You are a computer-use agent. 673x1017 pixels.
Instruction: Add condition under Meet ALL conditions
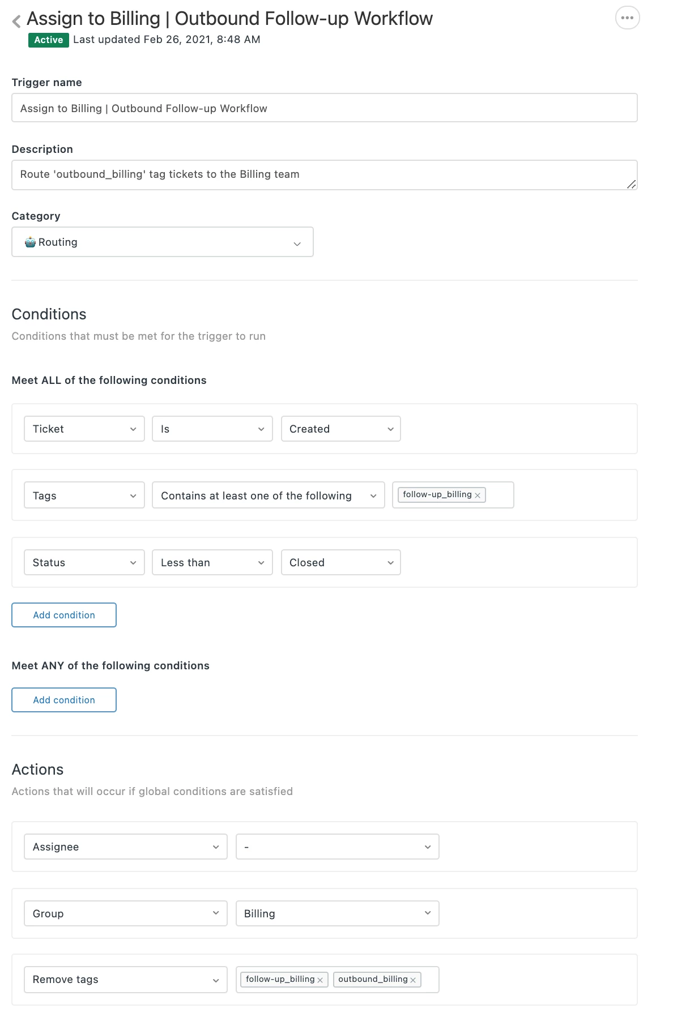[x=64, y=615]
